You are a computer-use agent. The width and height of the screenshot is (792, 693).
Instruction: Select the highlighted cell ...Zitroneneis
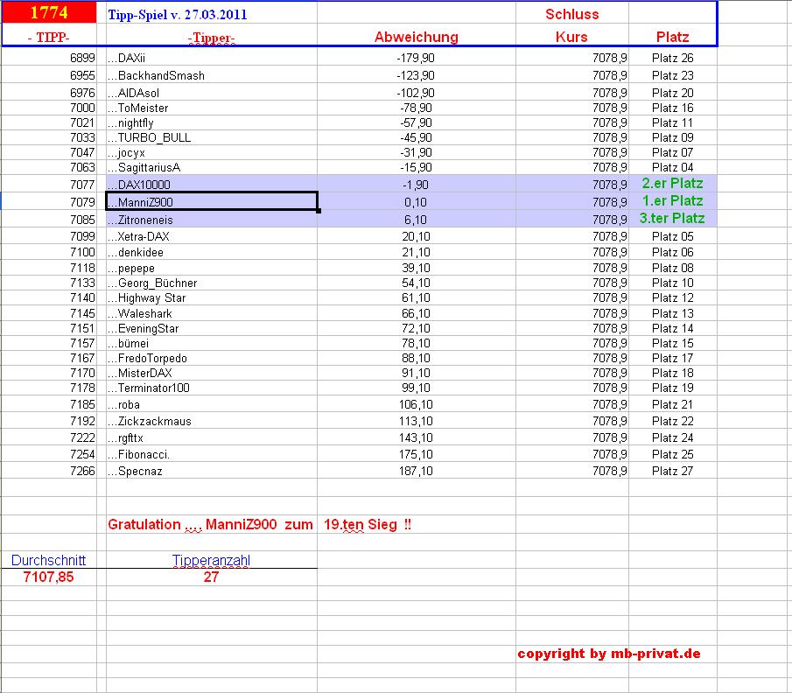pyautogui.click(x=212, y=220)
